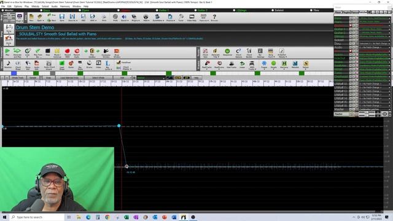Click Play from Bar icon

point(38,53)
